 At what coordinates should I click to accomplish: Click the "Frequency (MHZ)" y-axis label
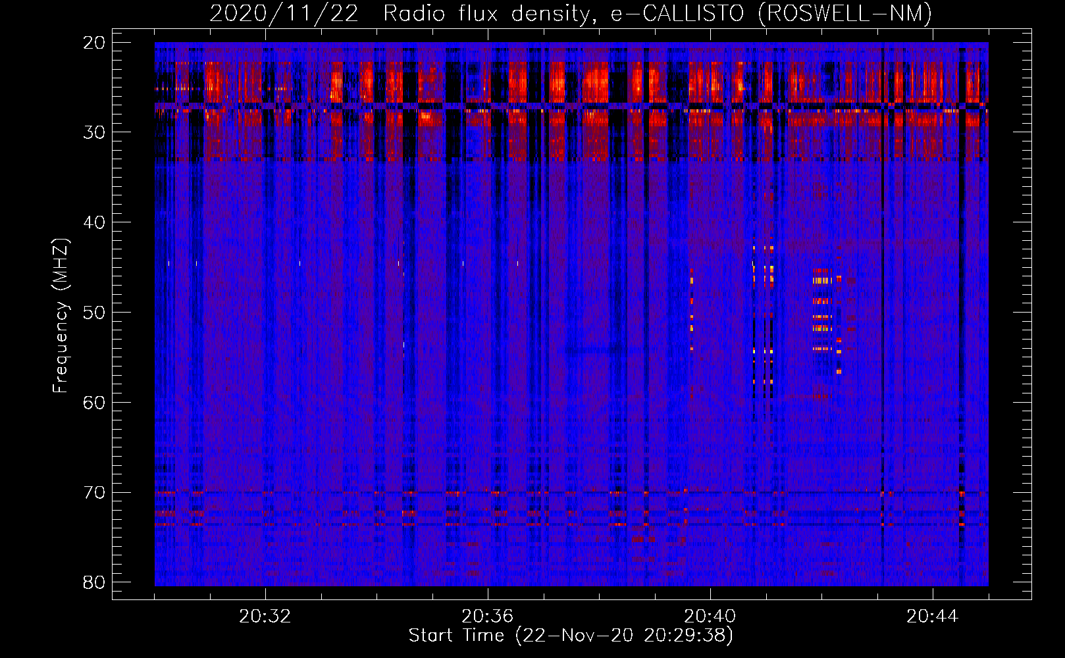61,316
